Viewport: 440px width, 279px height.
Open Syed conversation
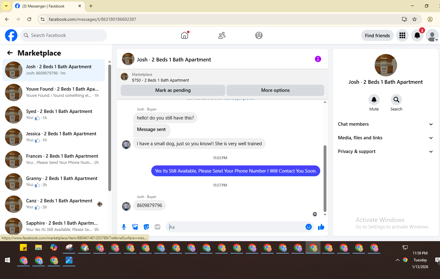(x=54, y=115)
